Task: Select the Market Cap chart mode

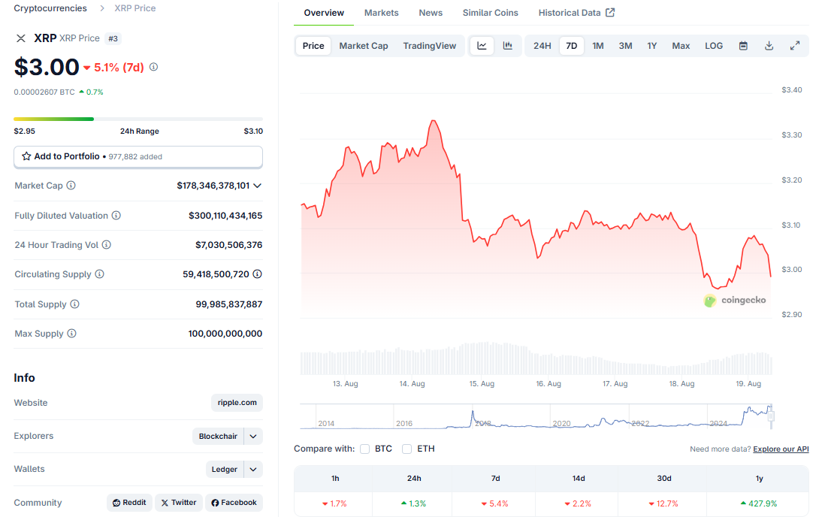Action: click(x=364, y=46)
